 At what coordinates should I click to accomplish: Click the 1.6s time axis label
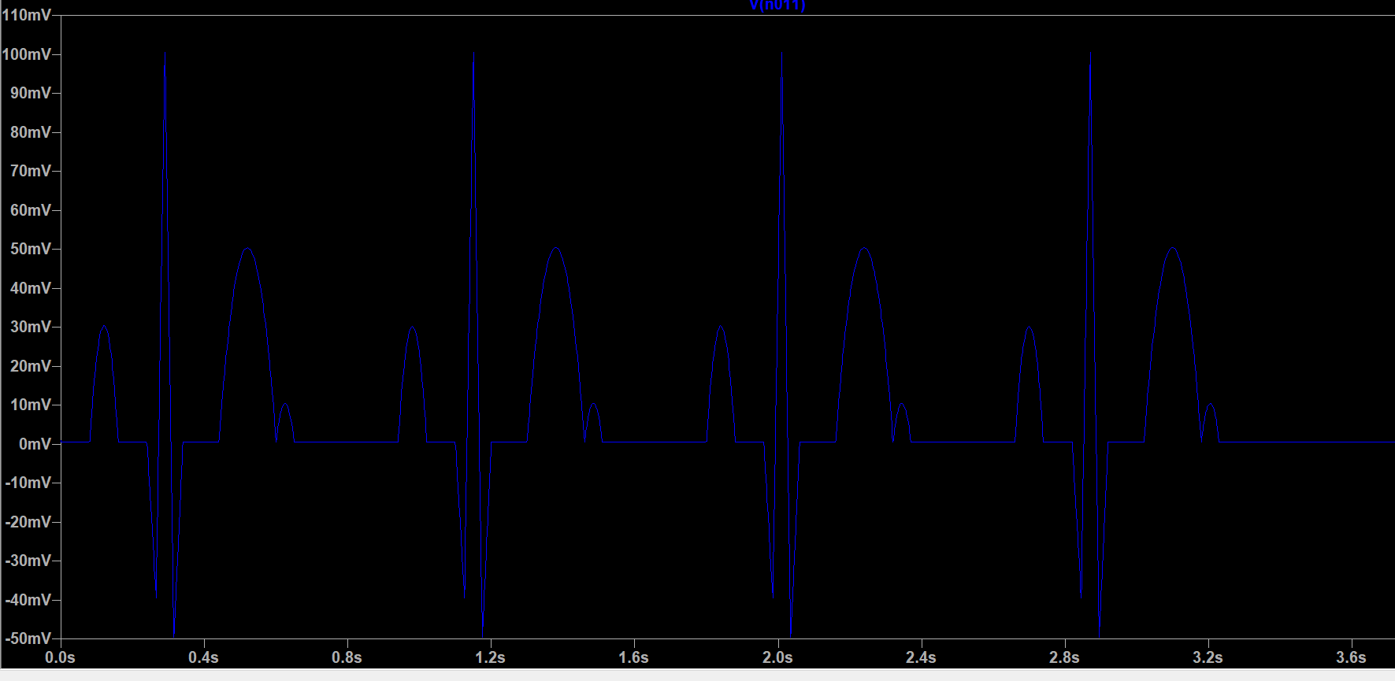(634, 657)
